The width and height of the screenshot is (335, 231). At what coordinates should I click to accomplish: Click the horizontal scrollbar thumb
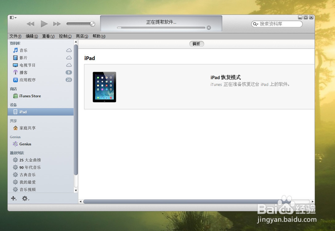tap(187, 201)
